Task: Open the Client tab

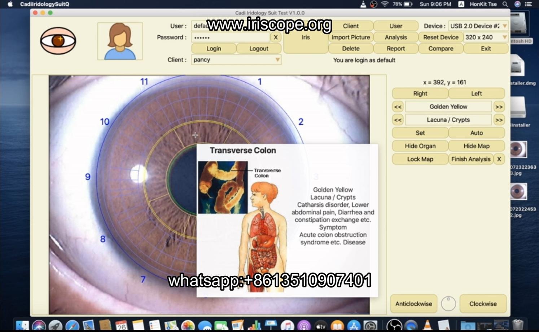Action: pyautogui.click(x=351, y=26)
